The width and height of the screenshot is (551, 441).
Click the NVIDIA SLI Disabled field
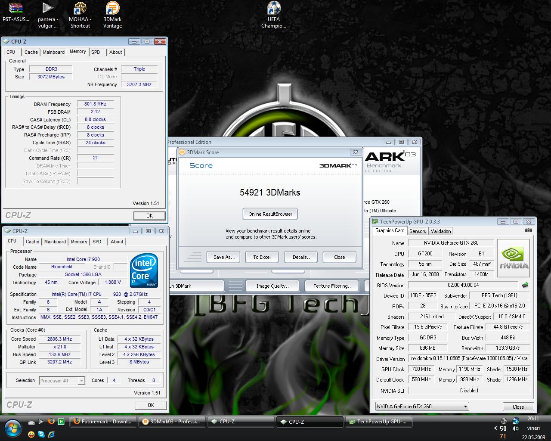pos(469,391)
